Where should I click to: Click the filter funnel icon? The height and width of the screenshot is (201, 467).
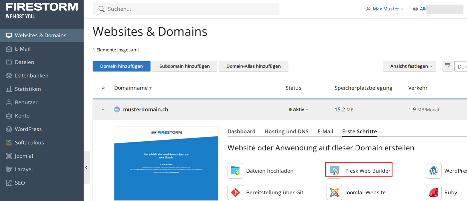coord(447,66)
